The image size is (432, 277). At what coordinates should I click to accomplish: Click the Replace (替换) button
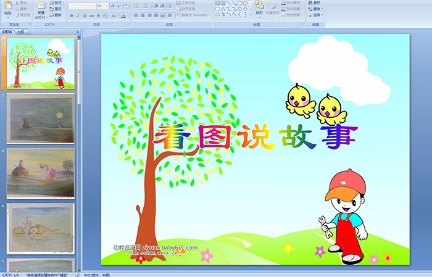click(316, 9)
